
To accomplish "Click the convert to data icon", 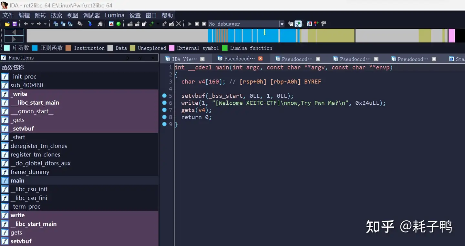I will tap(137, 24).
